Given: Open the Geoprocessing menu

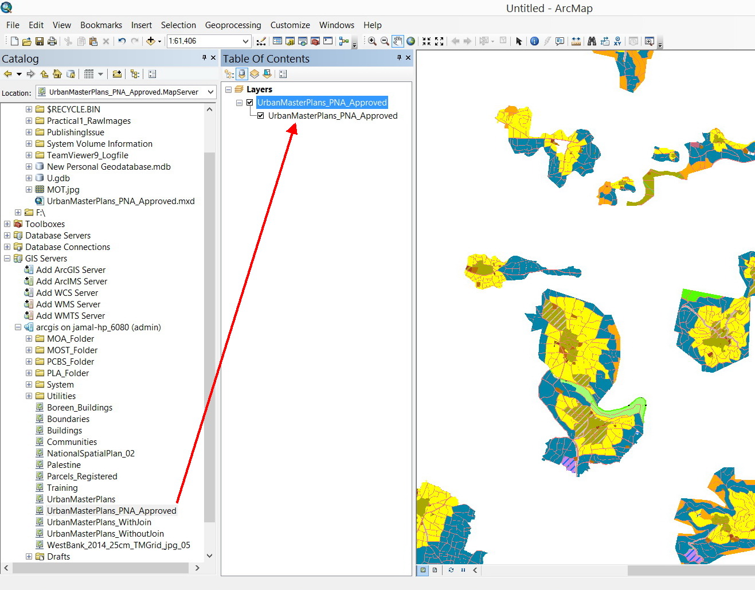Looking at the screenshot, I should (x=233, y=25).
